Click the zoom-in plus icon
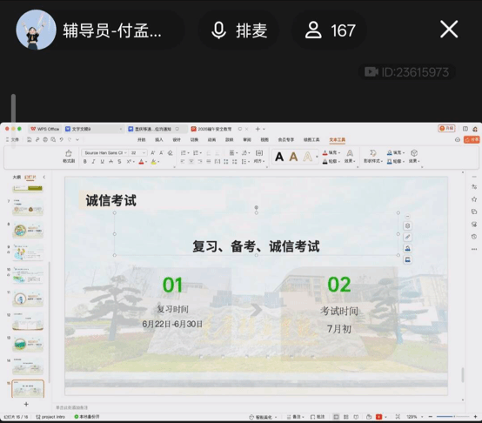482x423 pixels. point(475,417)
